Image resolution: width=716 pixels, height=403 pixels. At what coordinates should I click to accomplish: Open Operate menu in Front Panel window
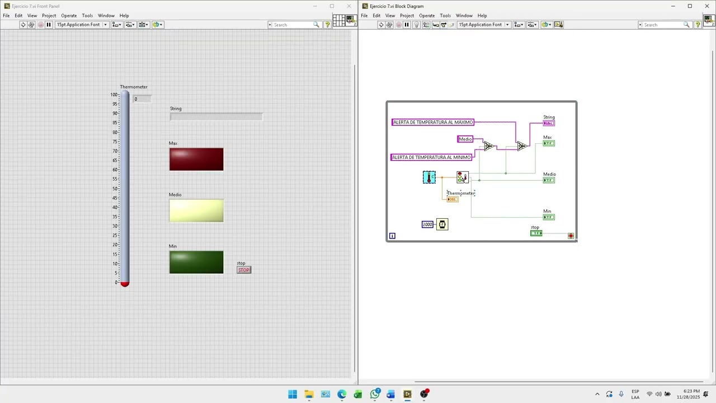click(x=69, y=16)
